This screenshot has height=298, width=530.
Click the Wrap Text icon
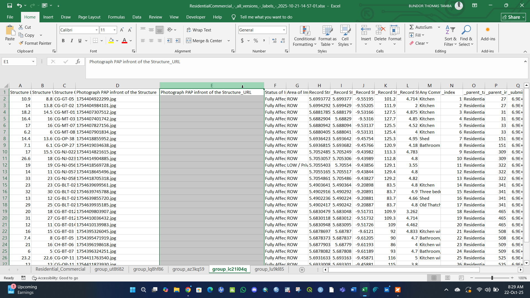(x=189, y=30)
